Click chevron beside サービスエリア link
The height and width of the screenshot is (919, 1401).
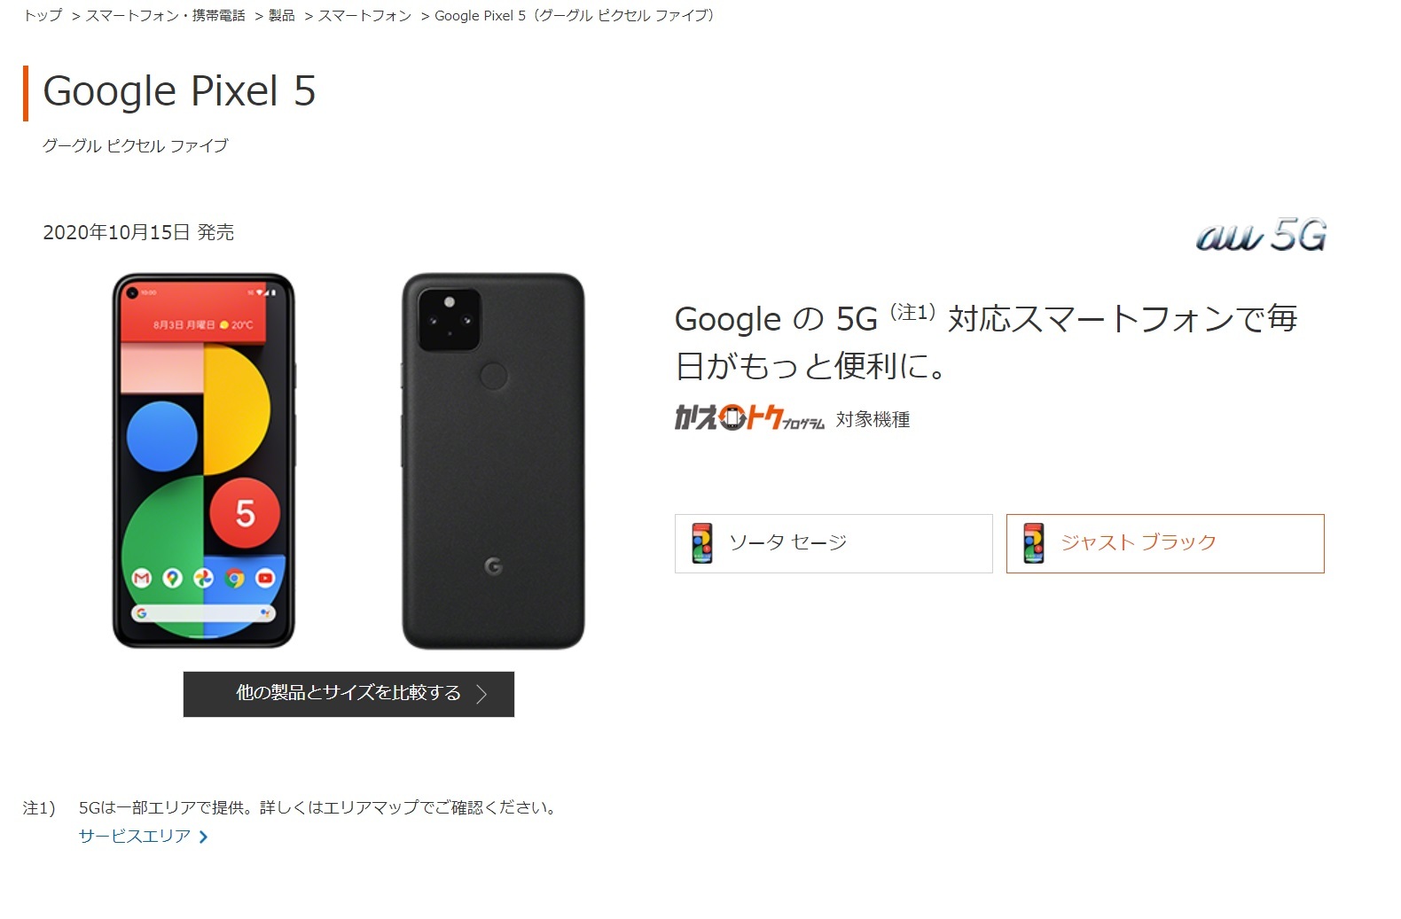pyautogui.click(x=204, y=837)
